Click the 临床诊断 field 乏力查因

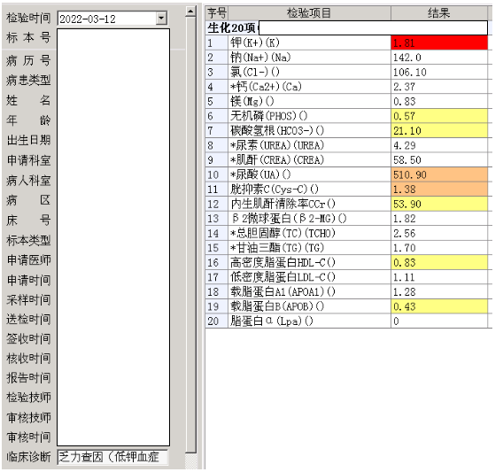pos(113,457)
